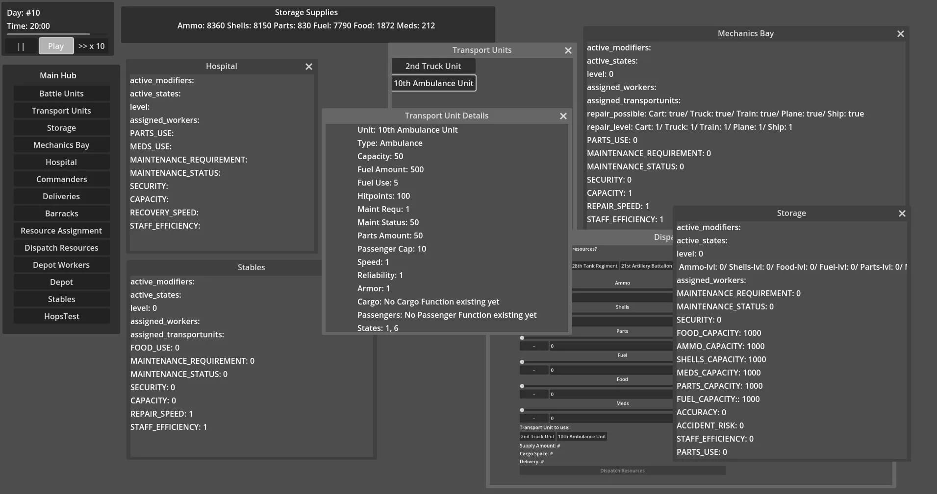Click the Parts amount input field

click(x=611, y=346)
